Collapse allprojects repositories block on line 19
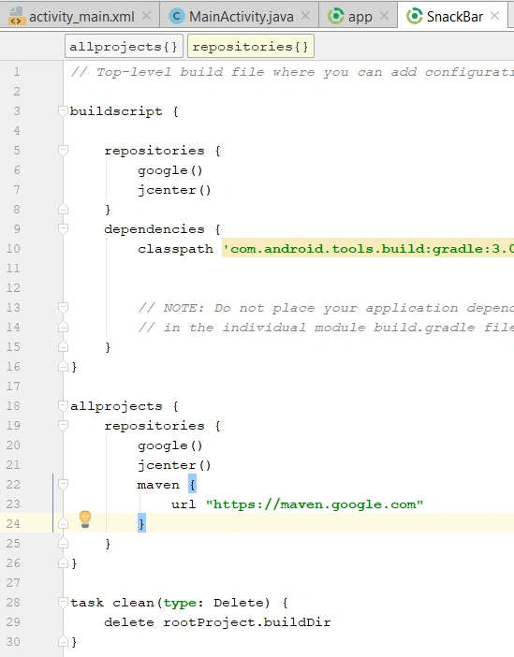514x657 pixels. pos(63,425)
